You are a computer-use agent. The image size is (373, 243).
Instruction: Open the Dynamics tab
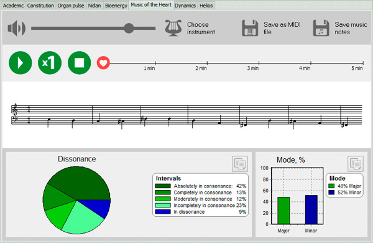pyautogui.click(x=185, y=6)
